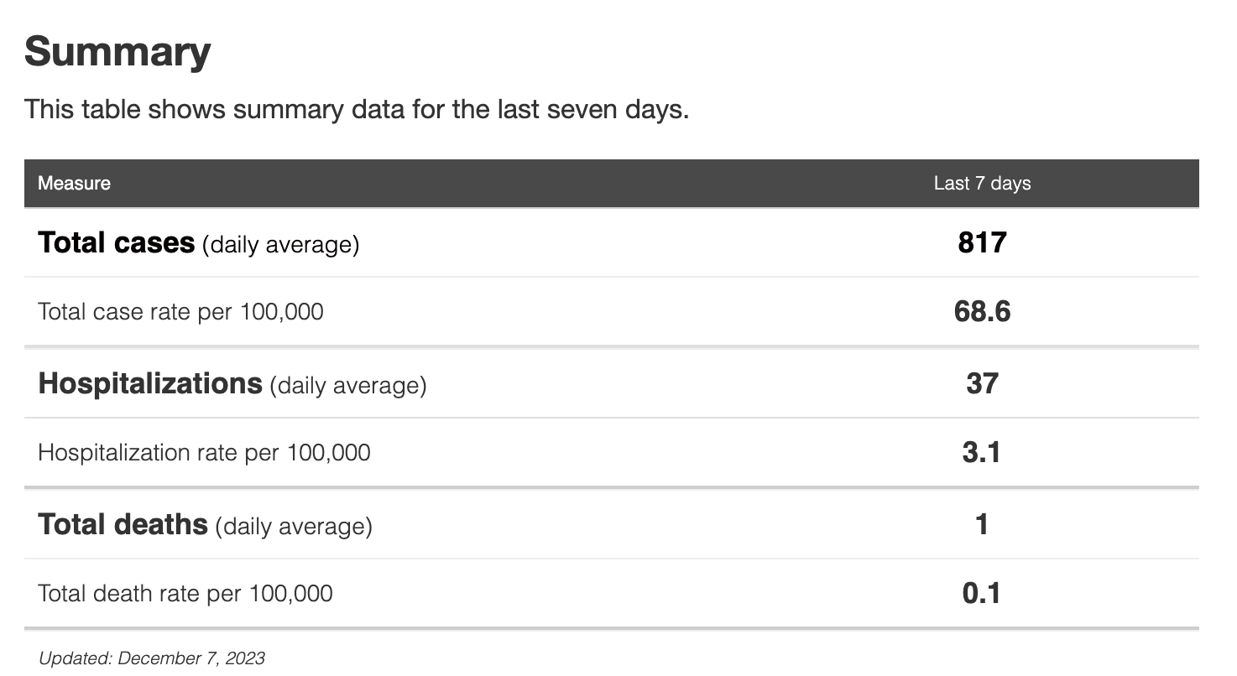This screenshot has width=1237, height=676.
Task: Click the 'This table shows summary data' description
Action: 356,110
